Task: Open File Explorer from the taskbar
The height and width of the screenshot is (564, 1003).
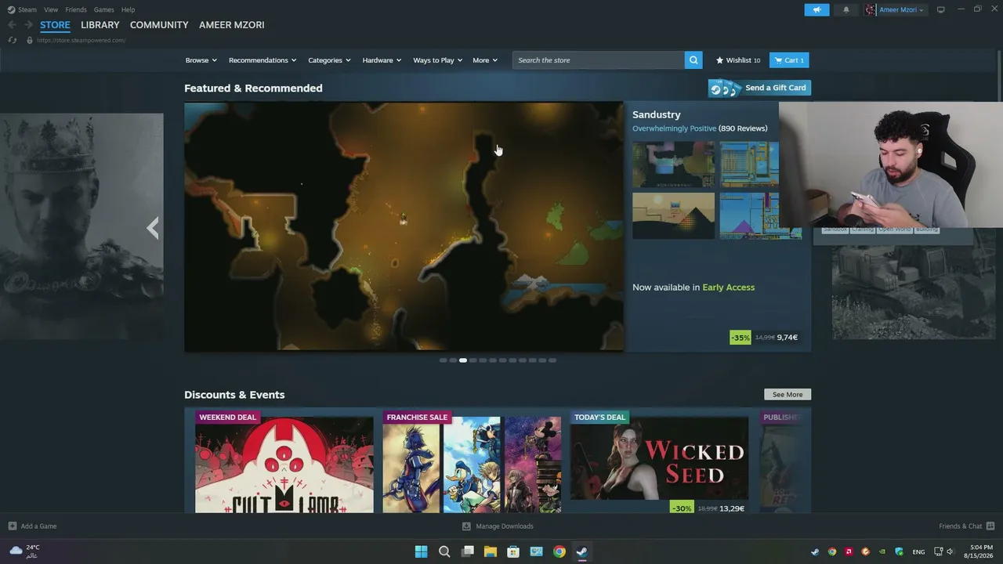Action: (491, 551)
